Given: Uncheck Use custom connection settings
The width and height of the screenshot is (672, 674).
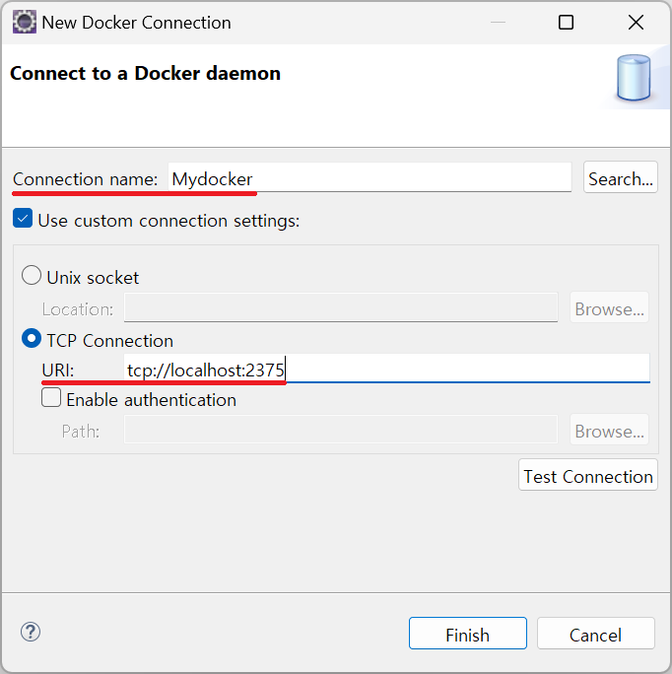Looking at the screenshot, I should tap(23, 220).
